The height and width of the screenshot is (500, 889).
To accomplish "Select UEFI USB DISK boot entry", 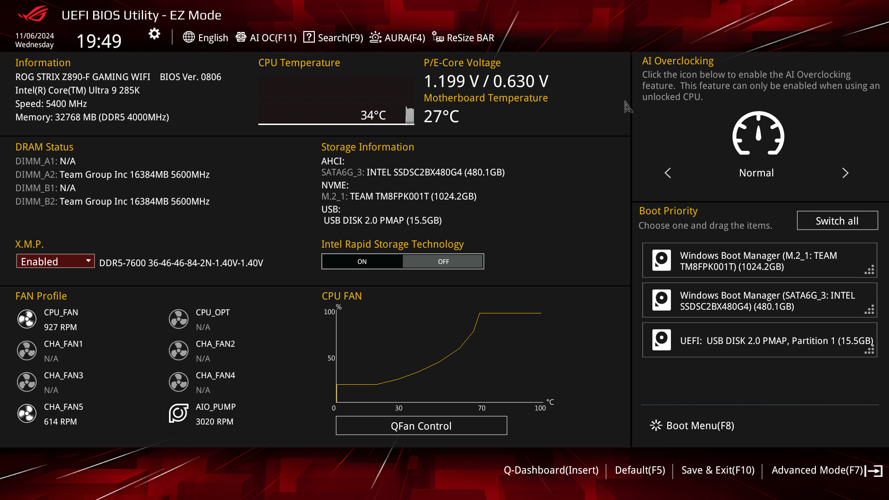I will (x=759, y=340).
